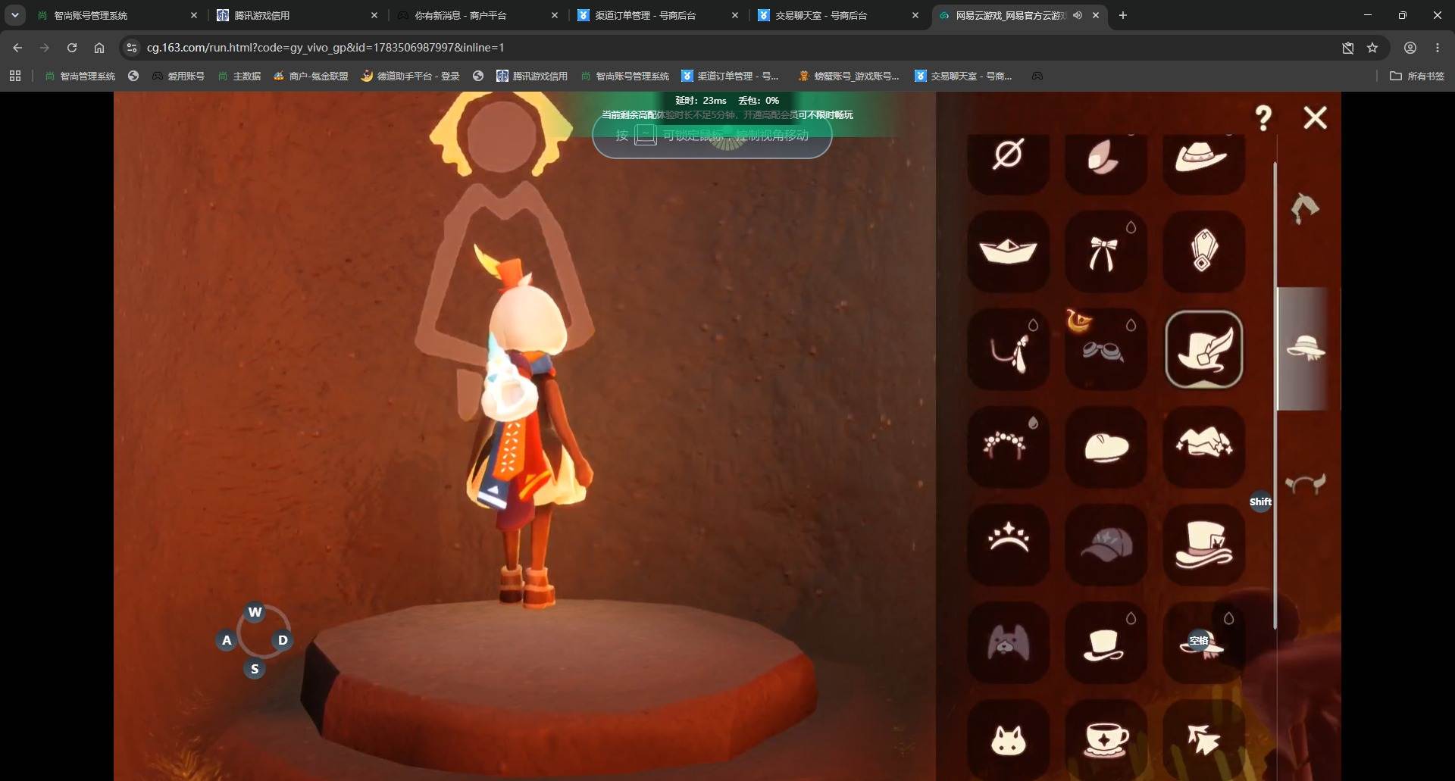This screenshot has height=781, width=1455.
Task: Close the outfit wardrobe panel
Action: [1315, 117]
